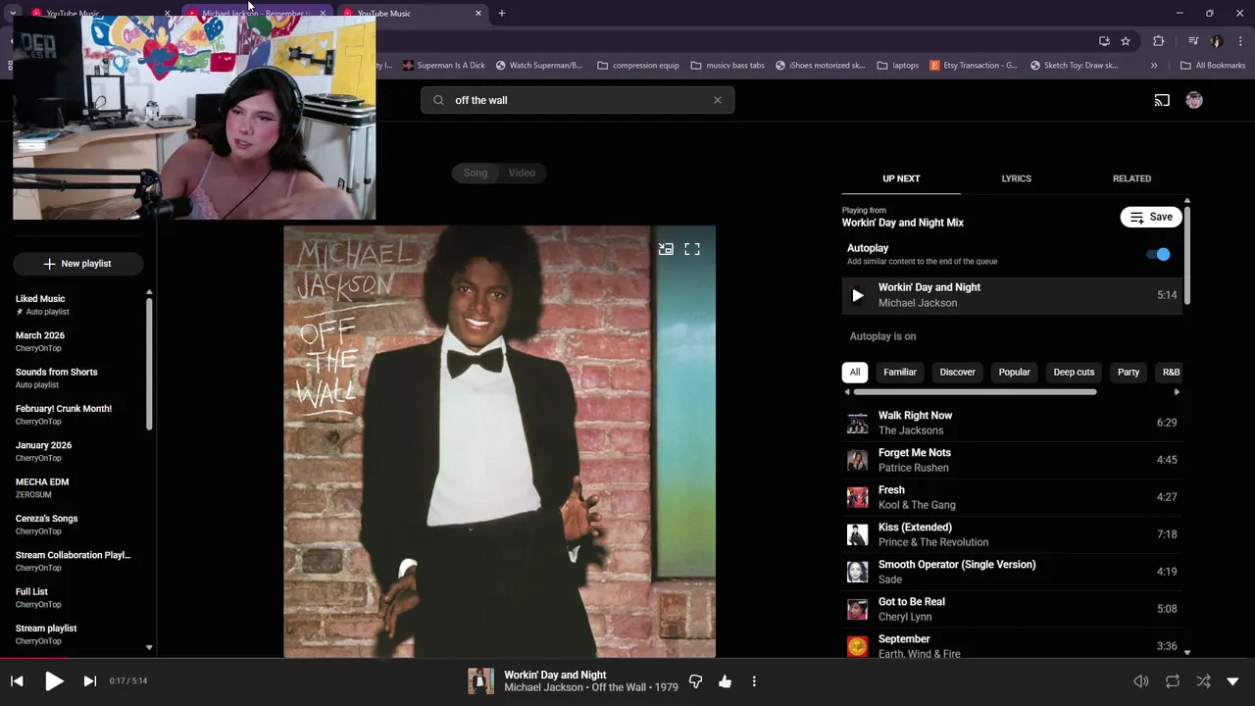Play the current song from player bar
1255x706 pixels.
coord(54,681)
